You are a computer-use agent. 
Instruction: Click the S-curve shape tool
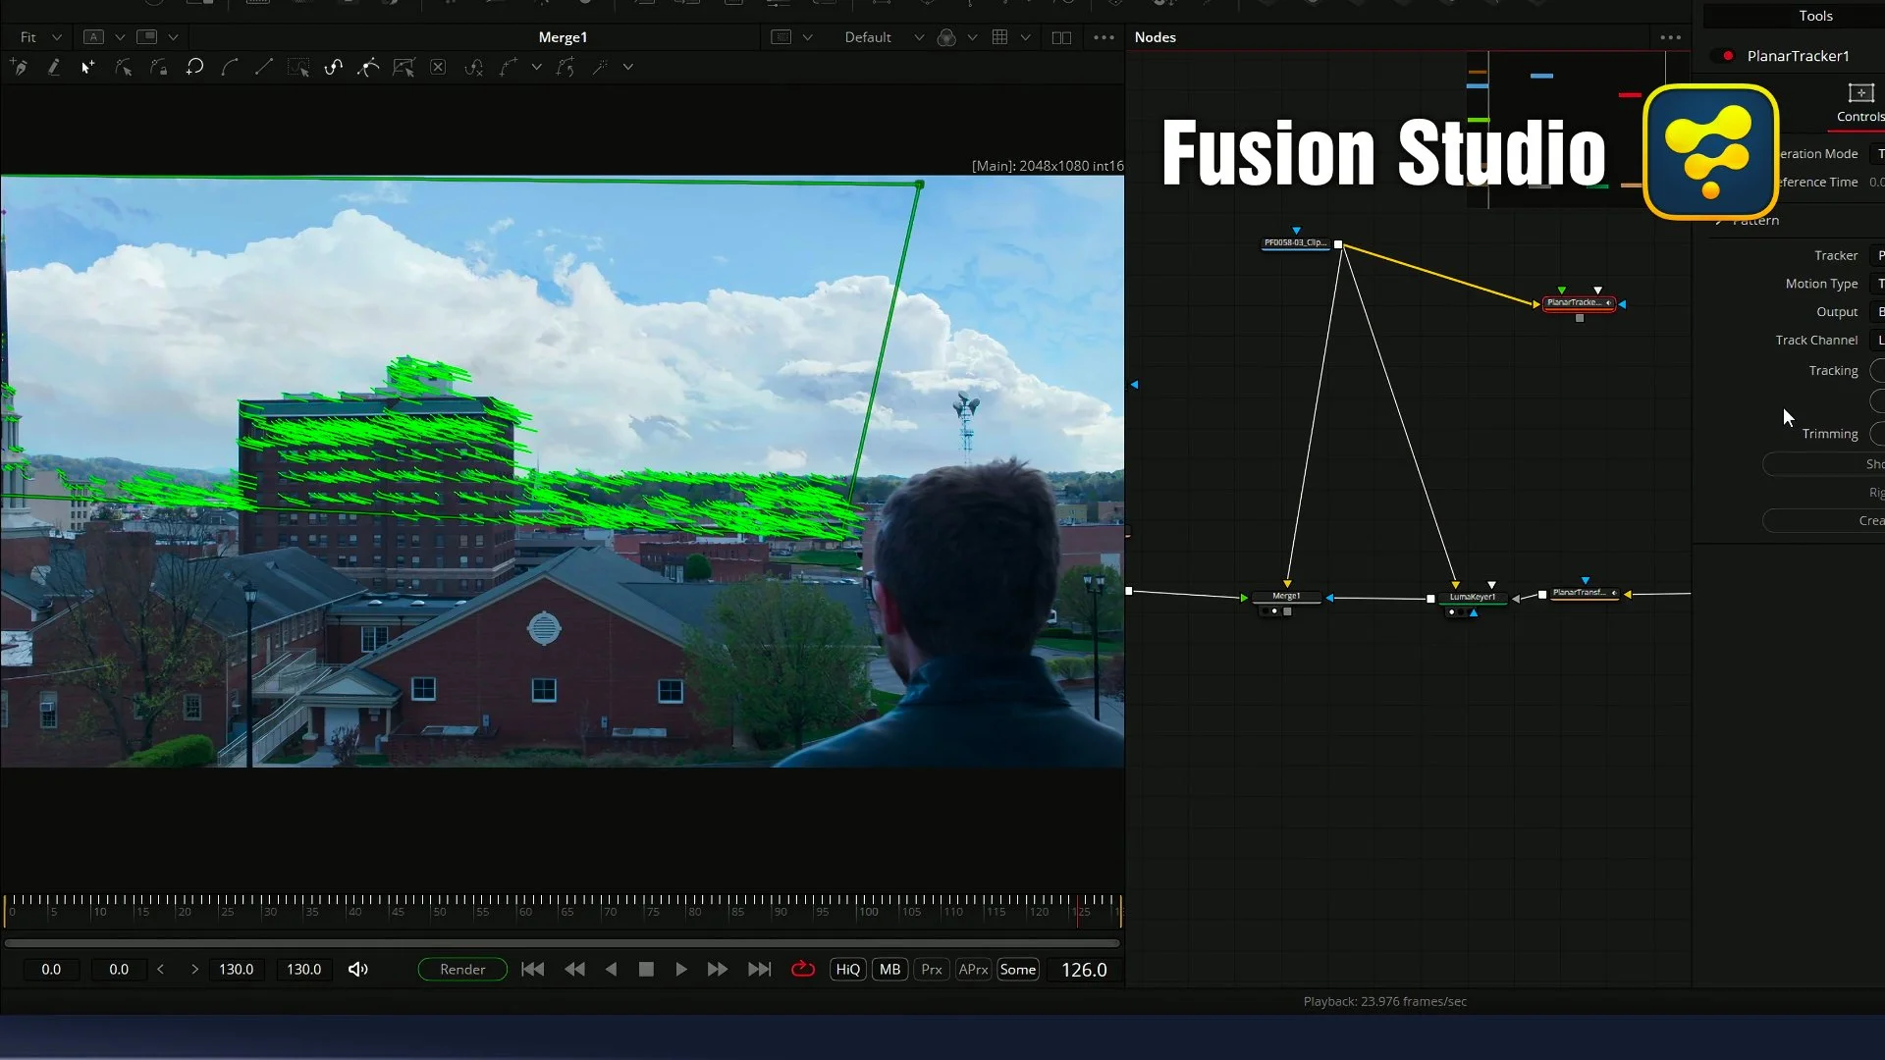click(x=334, y=67)
